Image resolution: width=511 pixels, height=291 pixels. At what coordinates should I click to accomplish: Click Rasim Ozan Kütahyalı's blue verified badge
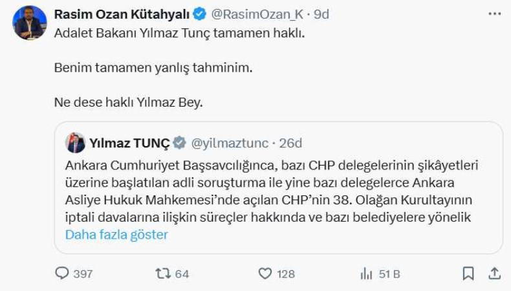pos(200,14)
